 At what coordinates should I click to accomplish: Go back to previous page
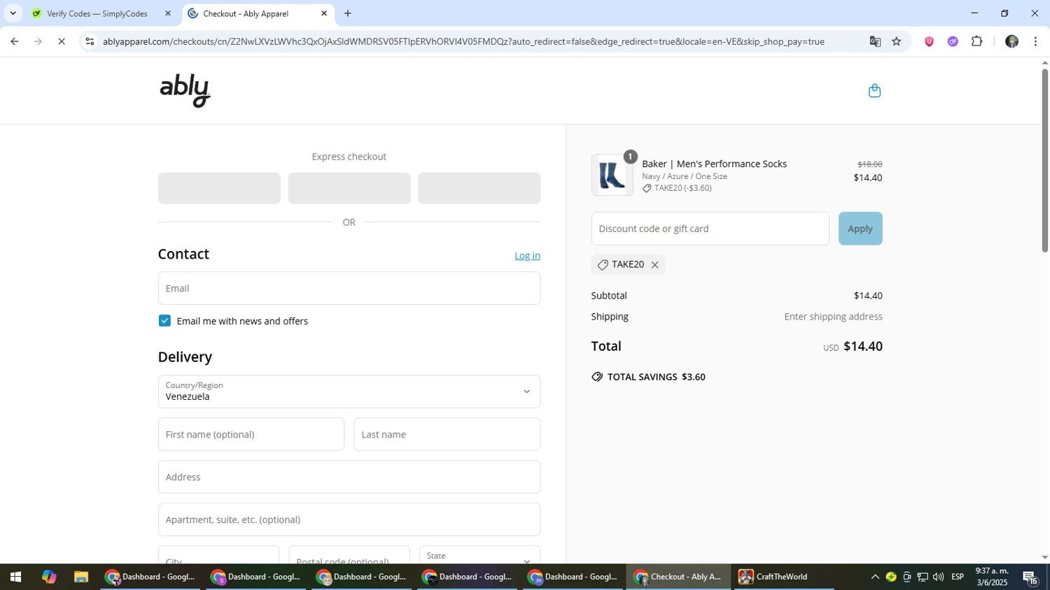tap(15, 41)
